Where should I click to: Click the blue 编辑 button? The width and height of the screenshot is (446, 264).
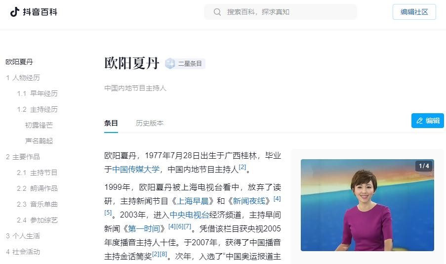pos(428,121)
